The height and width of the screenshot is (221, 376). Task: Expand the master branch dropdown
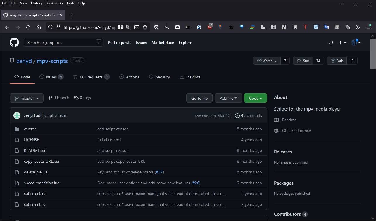pyautogui.click(x=27, y=98)
